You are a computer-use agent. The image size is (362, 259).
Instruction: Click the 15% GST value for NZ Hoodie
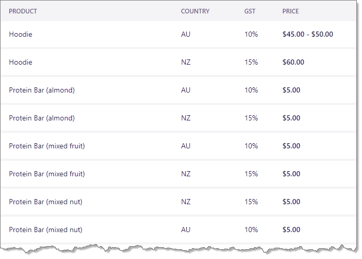pos(251,63)
